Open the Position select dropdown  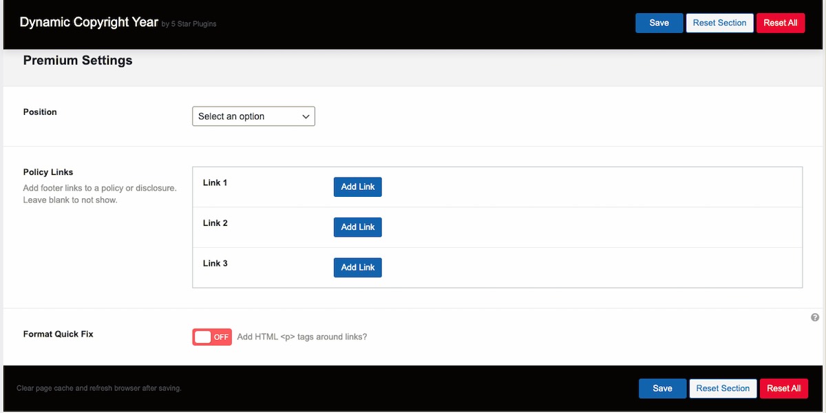pyautogui.click(x=253, y=116)
